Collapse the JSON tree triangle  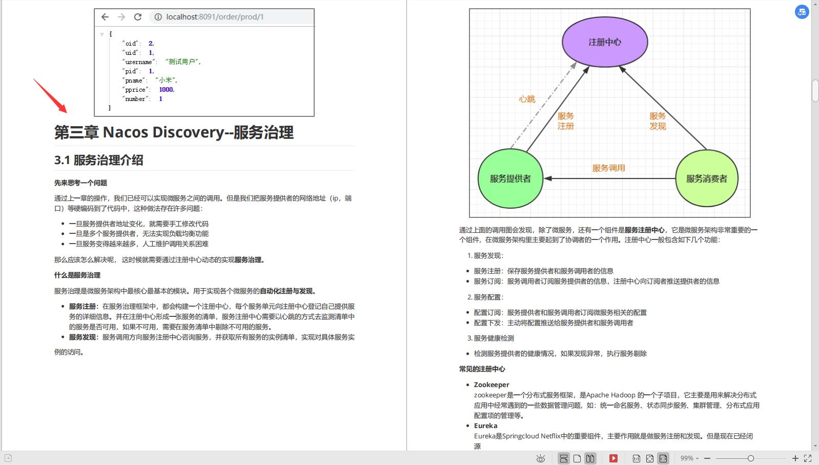(102, 34)
